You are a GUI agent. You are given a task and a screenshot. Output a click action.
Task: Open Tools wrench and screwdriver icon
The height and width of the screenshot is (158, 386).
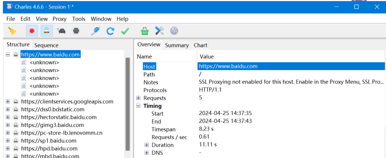click(x=159, y=31)
